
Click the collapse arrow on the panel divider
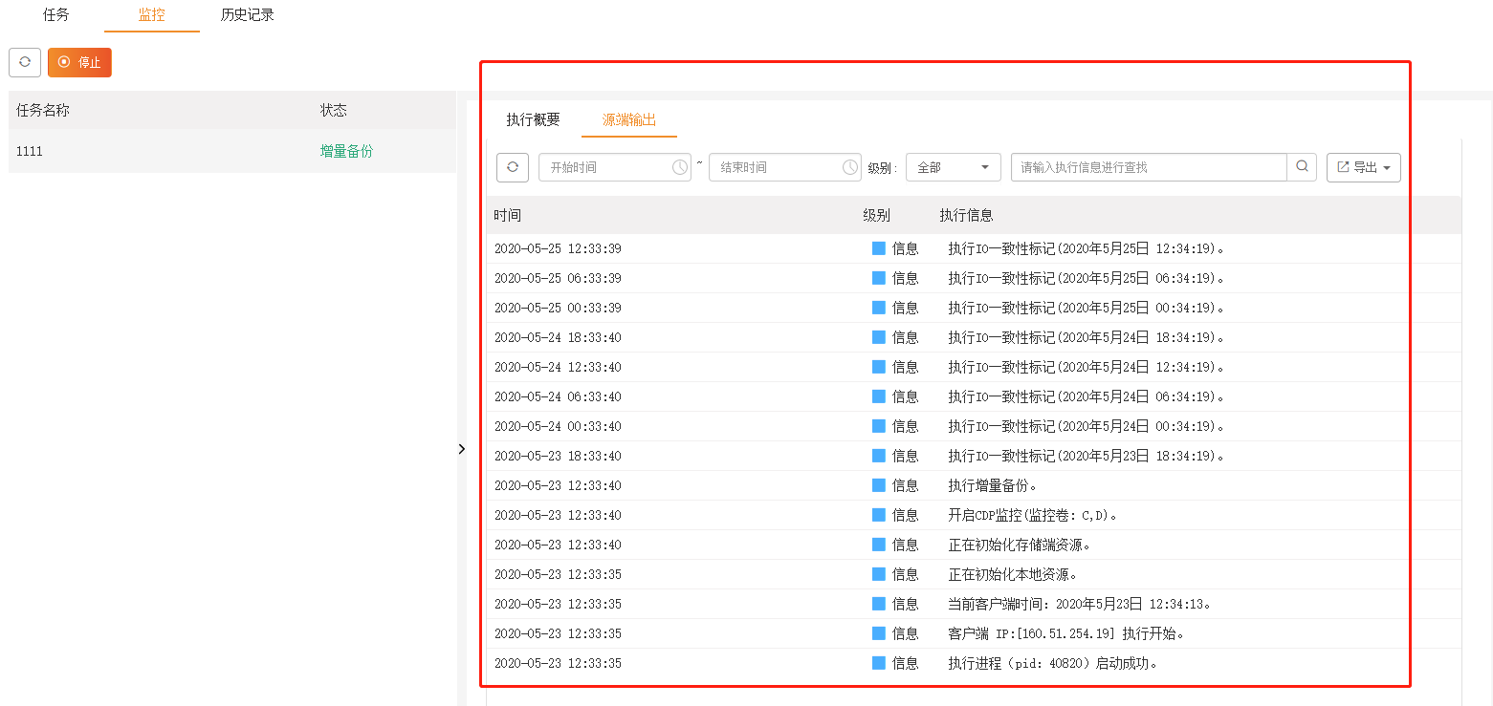(462, 449)
